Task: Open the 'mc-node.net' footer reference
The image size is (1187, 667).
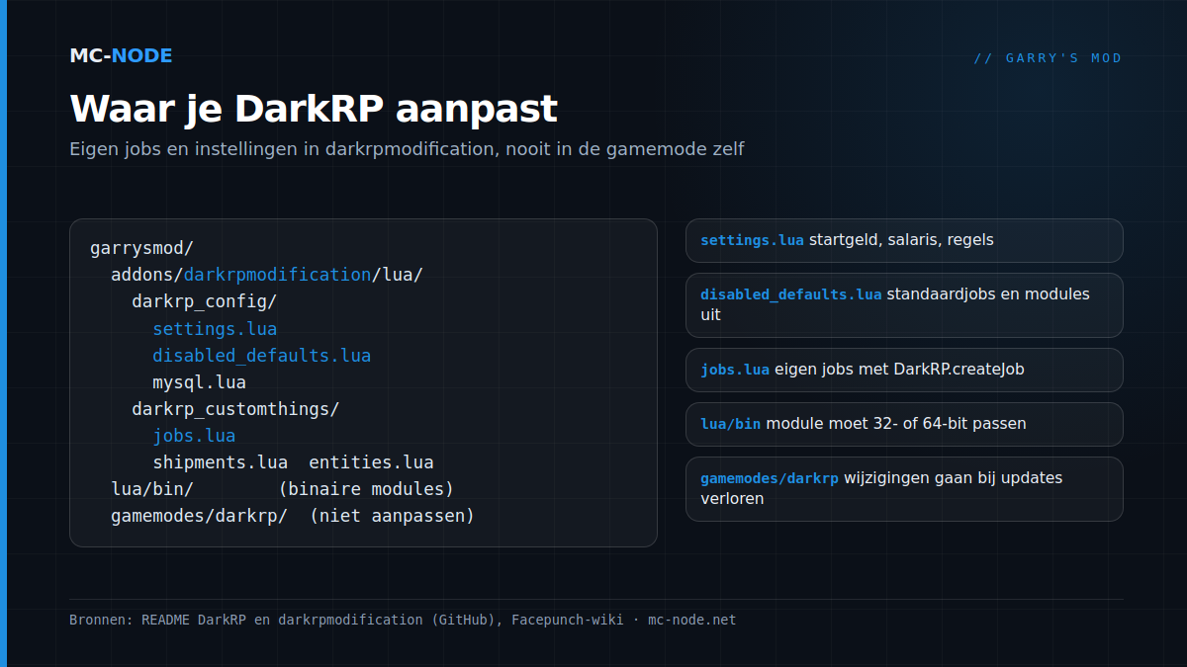Action: coord(692,620)
